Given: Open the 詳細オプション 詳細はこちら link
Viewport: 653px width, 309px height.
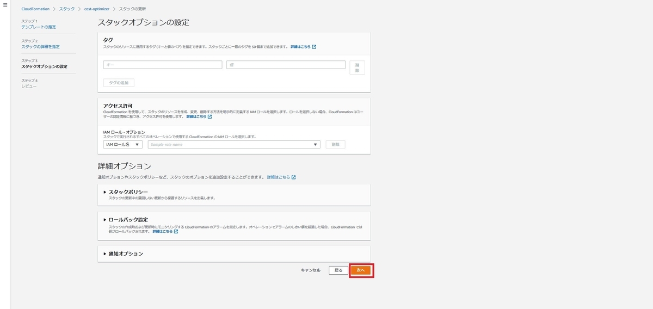Looking at the screenshot, I should [281, 177].
